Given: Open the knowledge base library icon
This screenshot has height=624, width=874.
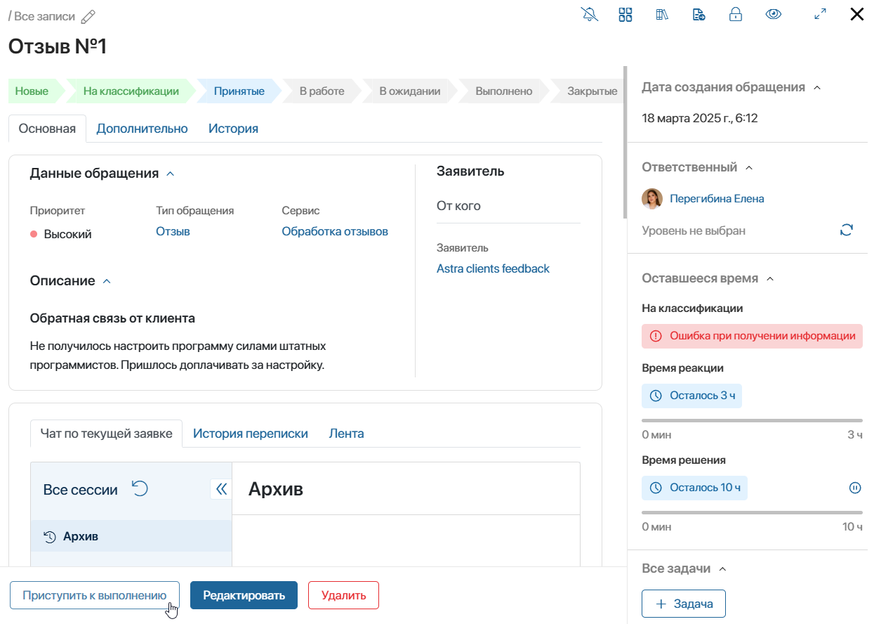Looking at the screenshot, I should point(662,14).
